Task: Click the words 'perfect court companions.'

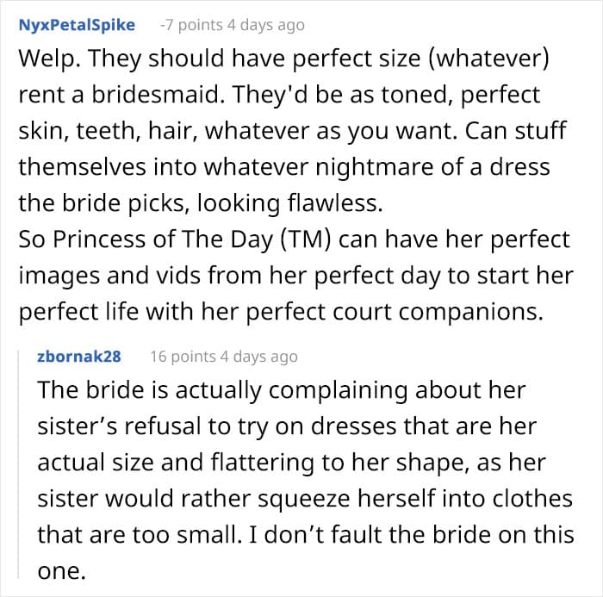Action: point(395,312)
